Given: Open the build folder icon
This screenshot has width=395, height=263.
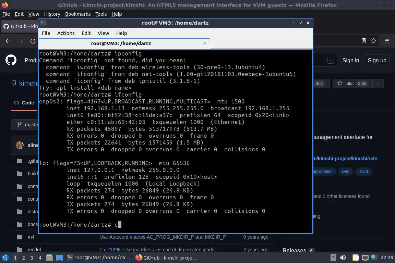Looking at the screenshot, I should [x=20, y=174].
